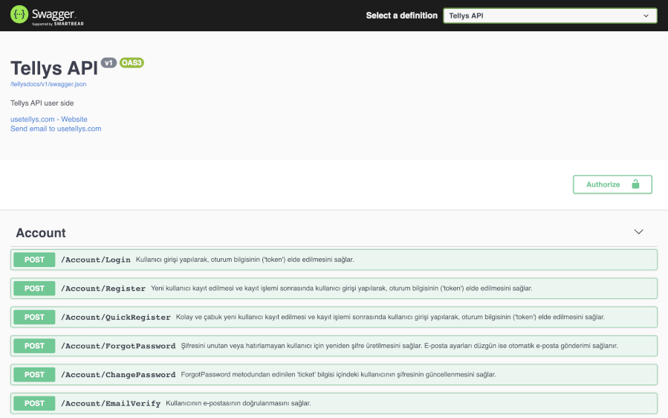This screenshot has height=418, width=668.
Task: Click the POST badge for EmailVerify
Action: coord(34,403)
